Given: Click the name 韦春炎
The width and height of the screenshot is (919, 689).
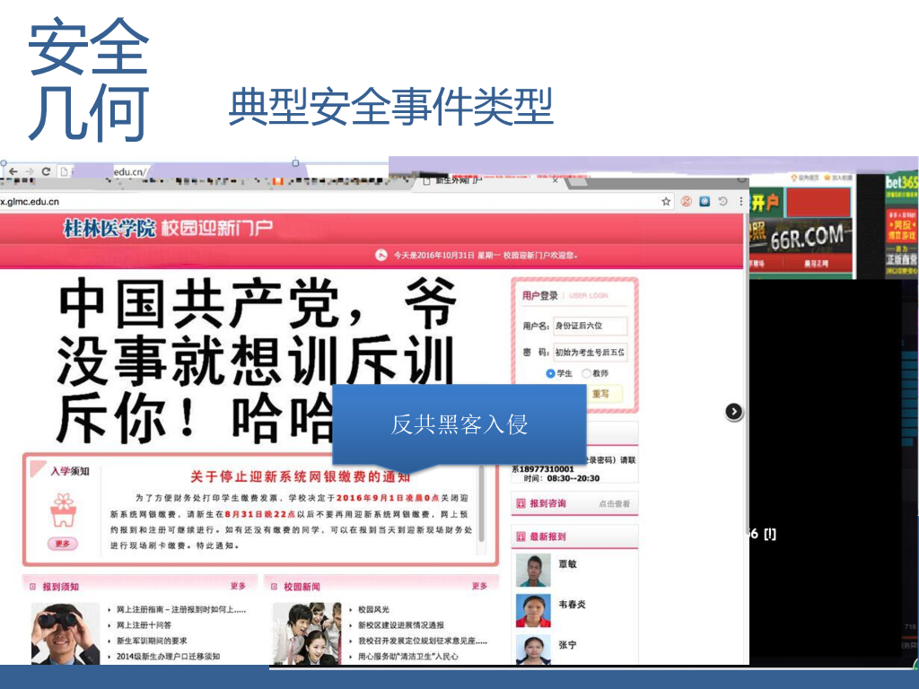Looking at the screenshot, I should (x=572, y=604).
